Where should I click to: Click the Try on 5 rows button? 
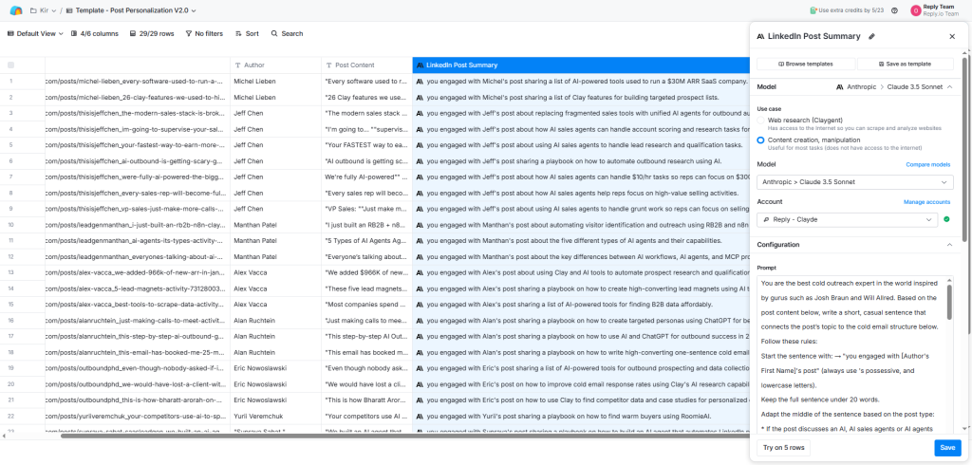tap(783, 448)
